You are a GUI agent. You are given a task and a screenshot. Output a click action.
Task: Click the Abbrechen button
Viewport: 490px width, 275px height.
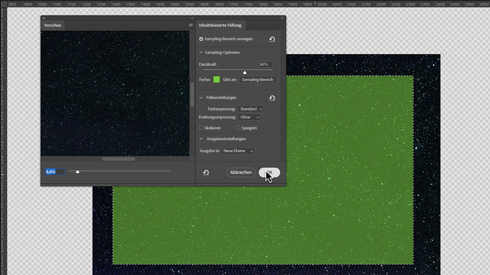click(x=241, y=172)
